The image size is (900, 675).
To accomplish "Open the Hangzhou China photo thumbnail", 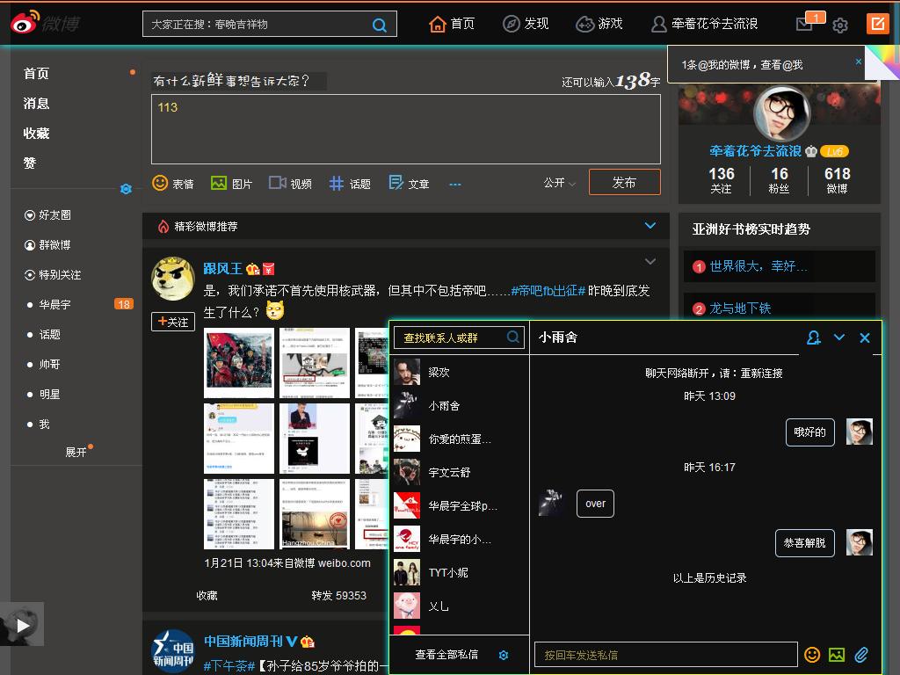I will [315, 514].
